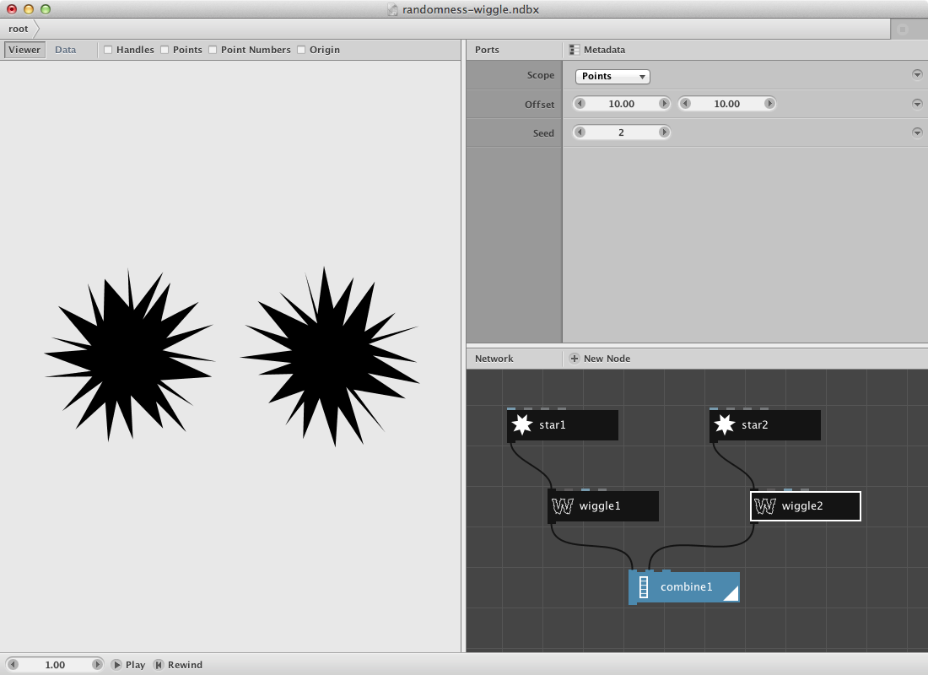Click the Scope parameter label

tap(540, 75)
